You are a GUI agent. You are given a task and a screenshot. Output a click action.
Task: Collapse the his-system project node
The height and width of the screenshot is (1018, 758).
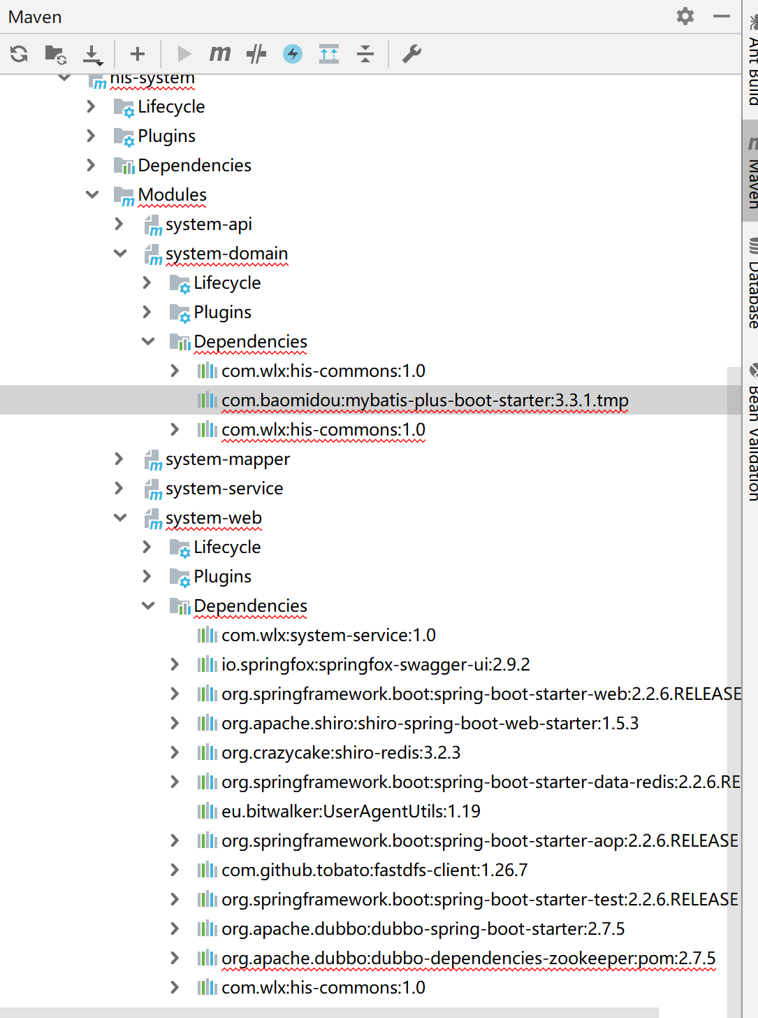64,77
